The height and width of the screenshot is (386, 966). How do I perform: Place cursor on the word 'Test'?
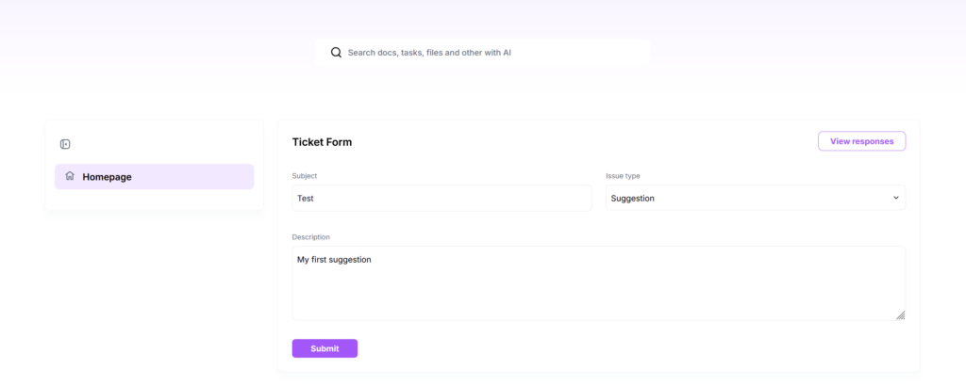coord(306,199)
